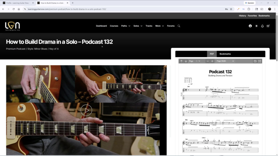This screenshot has width=278, height=156.
Task: Switch to the Bookmarks tab in PDF panel
Action: [225, 54]
